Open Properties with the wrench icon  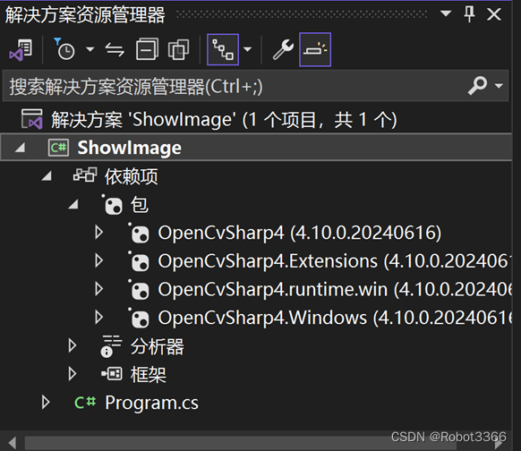point(283,49)
